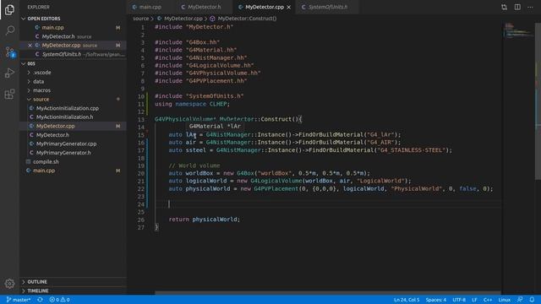Open the Manage gear settings menu
The height and width of the screenshot is (304, 541).
click(9, 284)
